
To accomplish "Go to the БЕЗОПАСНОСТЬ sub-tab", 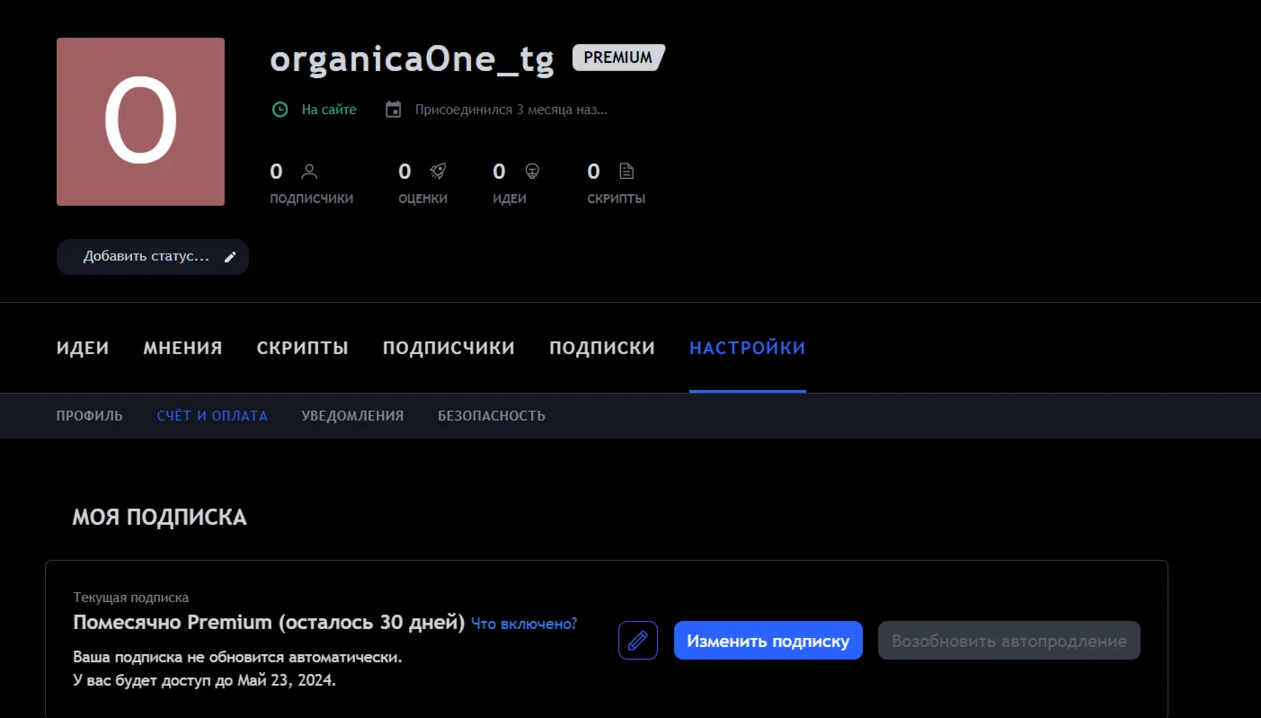I will (492, 416).
